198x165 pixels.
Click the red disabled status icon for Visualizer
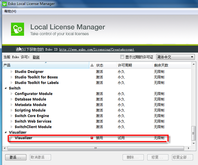tap(92, 138)
